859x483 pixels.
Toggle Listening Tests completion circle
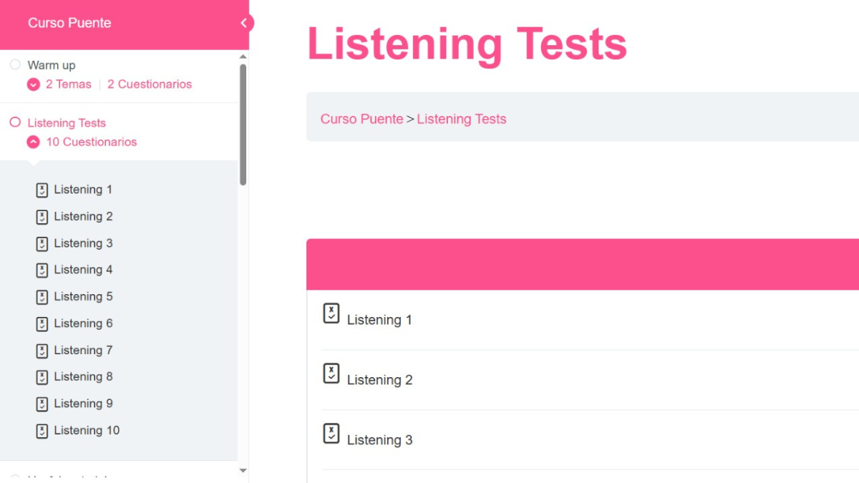pyautogui.click(x=15, y=122)
